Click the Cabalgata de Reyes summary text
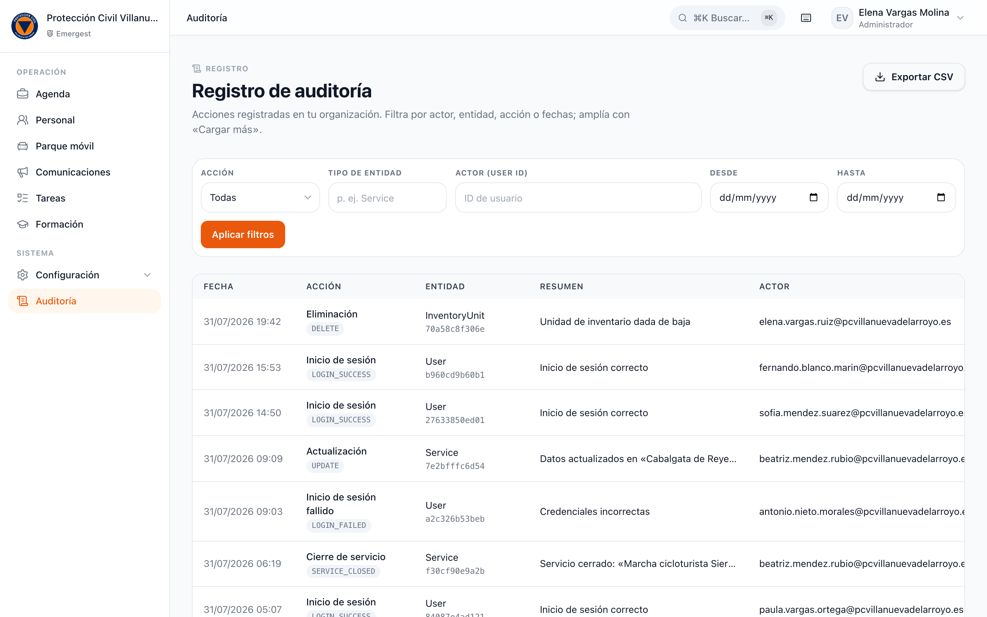This screenshot has height=617, width=987. pos(638,459)
